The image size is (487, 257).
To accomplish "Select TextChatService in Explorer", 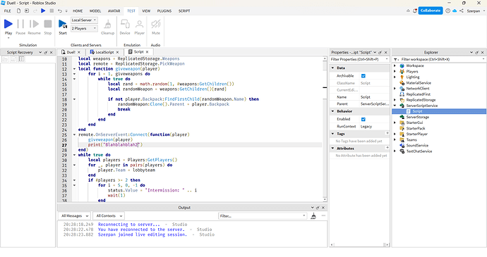I will (419, 151).
